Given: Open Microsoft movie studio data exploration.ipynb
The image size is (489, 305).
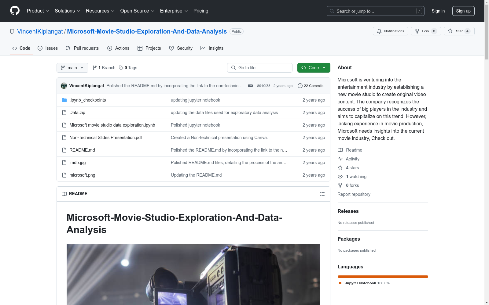Looking at the screenshot, I should pyautogui.click(x=112, y=125).
